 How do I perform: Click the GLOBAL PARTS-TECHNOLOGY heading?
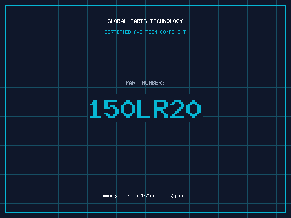[x=145, y=21]
